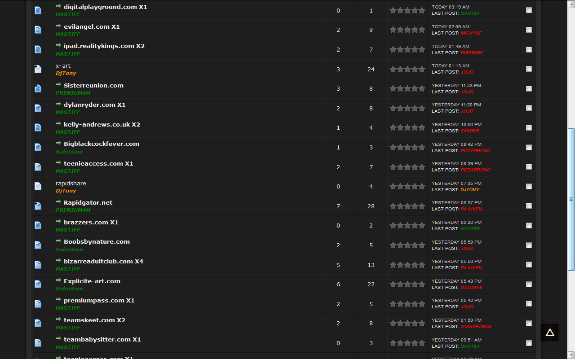Click reply count 24 for x-art

point(371,69)
